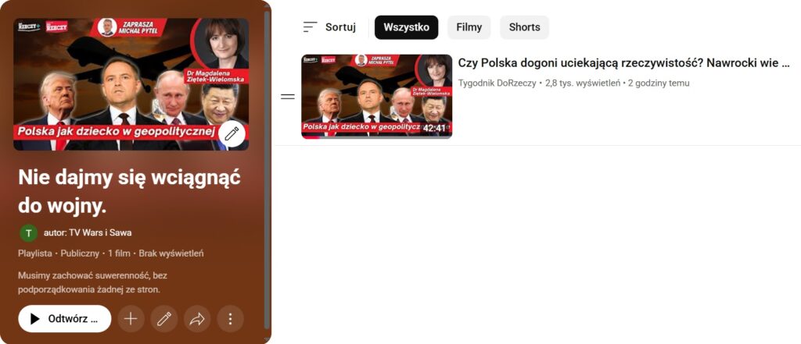Click the pencil icon next to the plus button
This screenshot has width=801, height=344.
(x=163, y=318)
